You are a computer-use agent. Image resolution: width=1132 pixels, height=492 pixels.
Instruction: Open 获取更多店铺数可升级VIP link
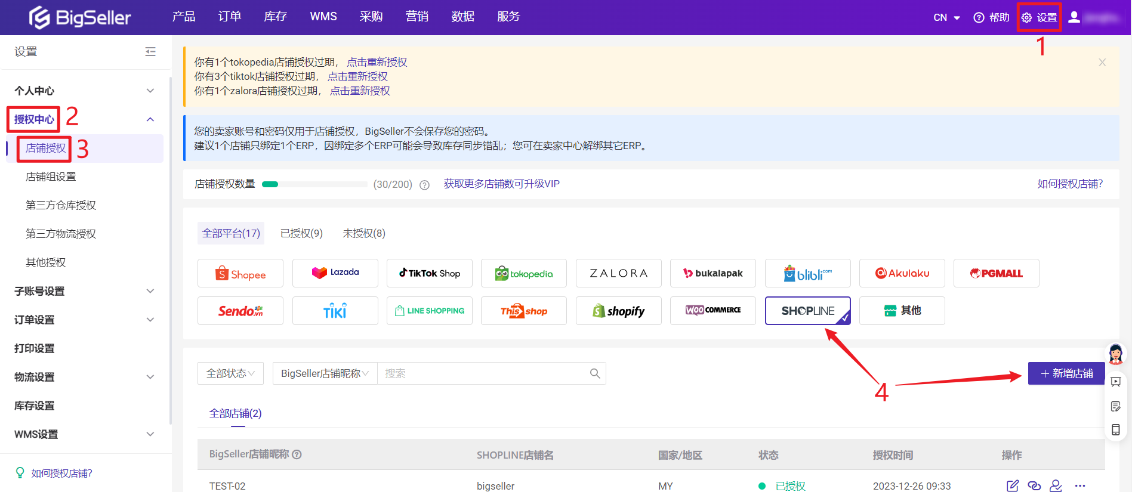501,184
